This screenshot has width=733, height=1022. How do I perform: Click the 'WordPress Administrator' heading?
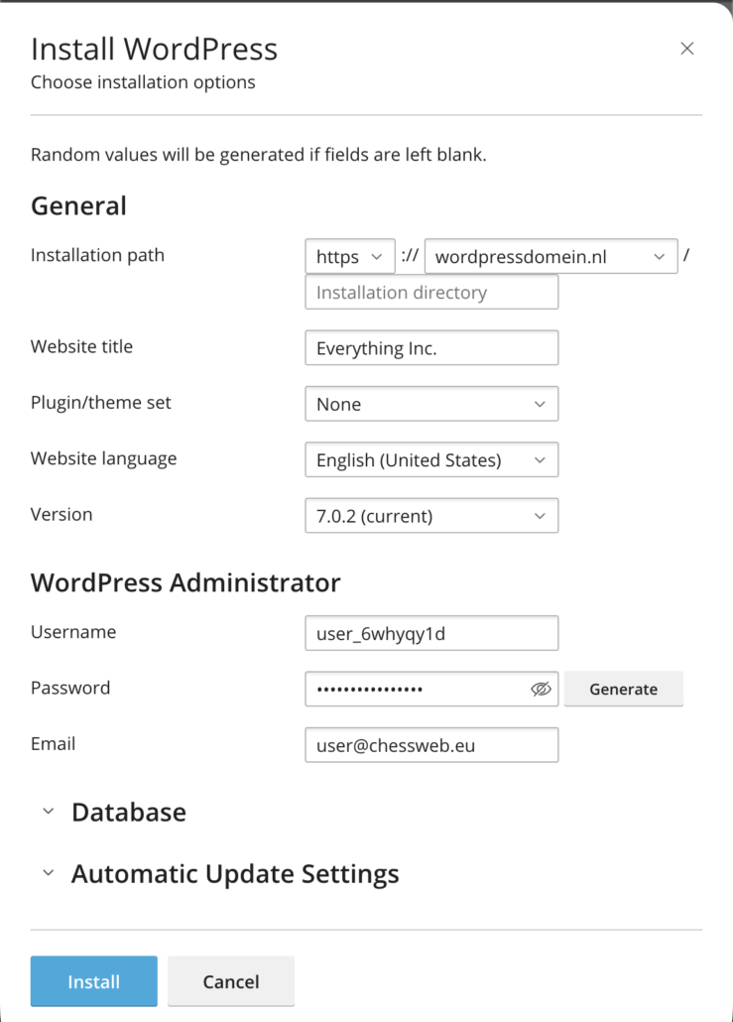pyautogui.click(x=185, y=582)
